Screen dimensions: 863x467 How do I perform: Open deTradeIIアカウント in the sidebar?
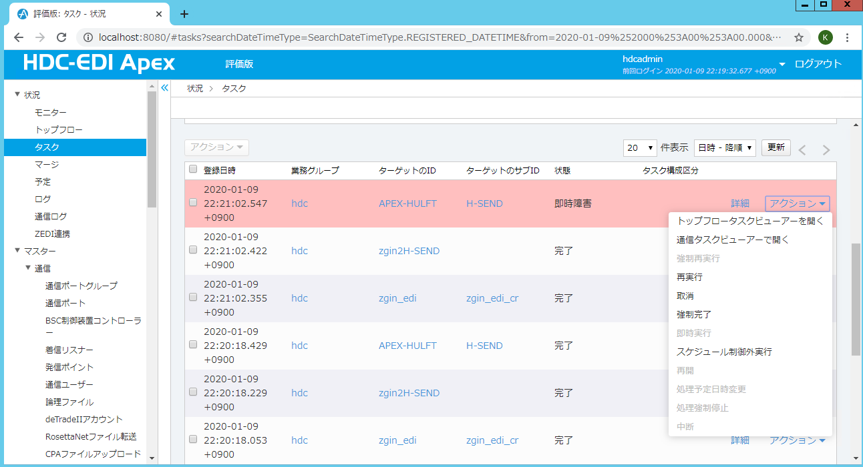pos(84,419)
